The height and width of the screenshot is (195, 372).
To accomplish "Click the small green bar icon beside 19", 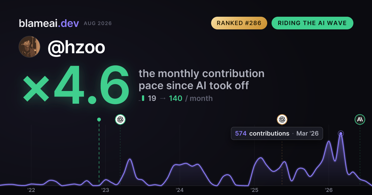I will tap(143, 98).
